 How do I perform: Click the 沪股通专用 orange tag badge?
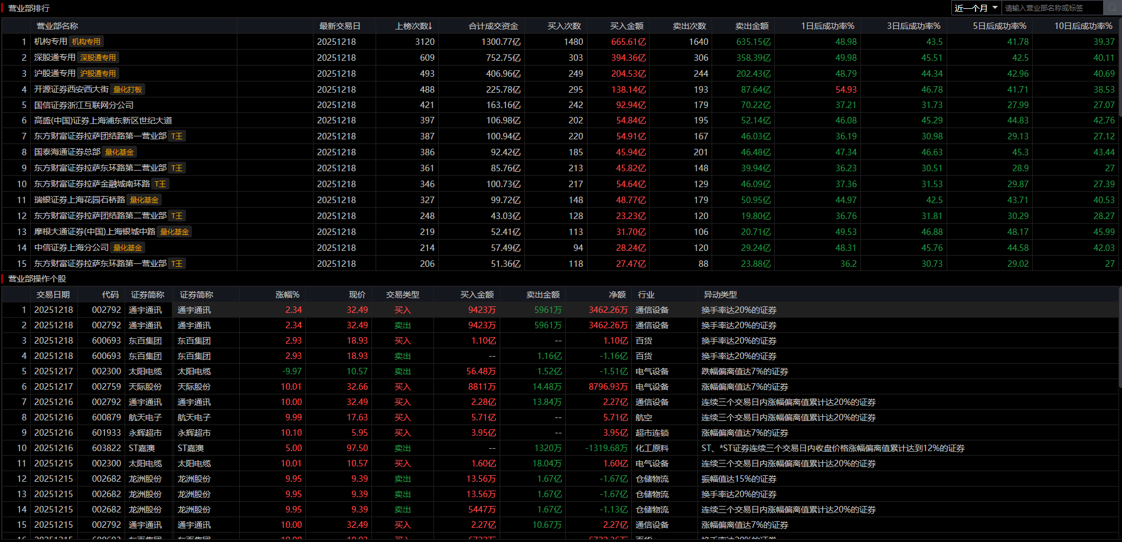[x=98, y=74]
